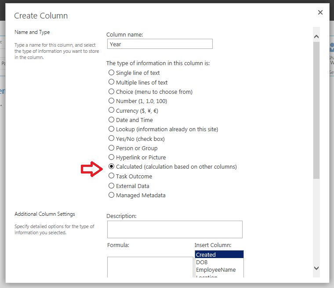This screenshot has height=288, width=334.
Task: Select Multiple lines of text option
Action: click(112, 82)
